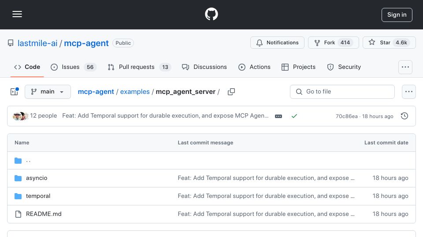This screenshot has height=237, width=423.
Task: Click the Public visibility label
Action: 123,43
